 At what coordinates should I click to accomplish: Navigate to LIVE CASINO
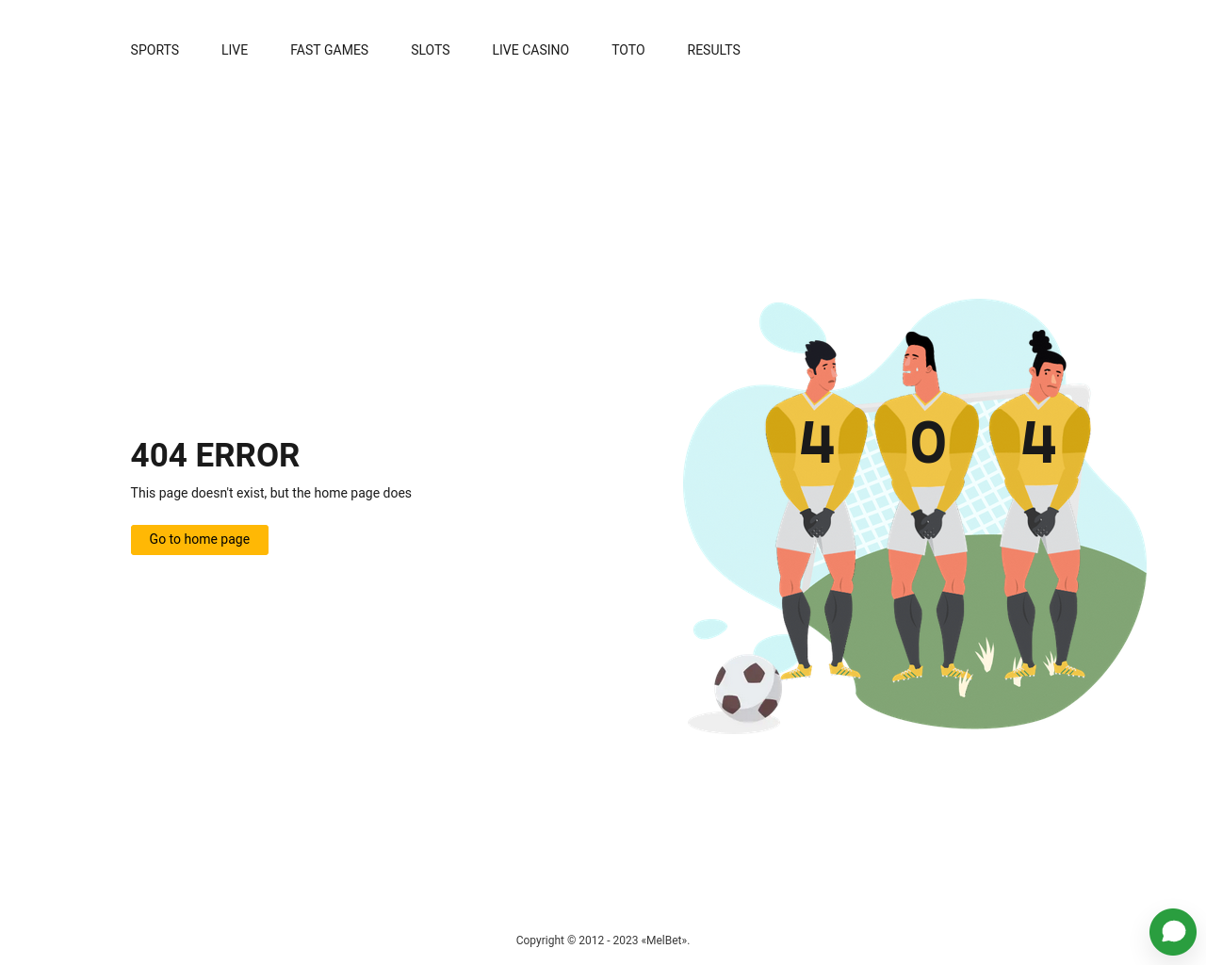pyautogui.click(x=530, y=50)
